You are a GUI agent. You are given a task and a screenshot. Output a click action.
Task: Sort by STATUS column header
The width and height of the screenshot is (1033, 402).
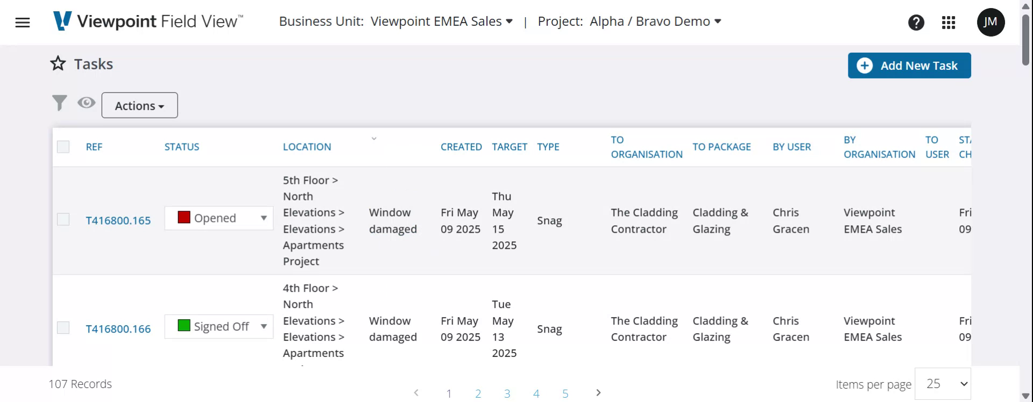[x=182, y=147]
